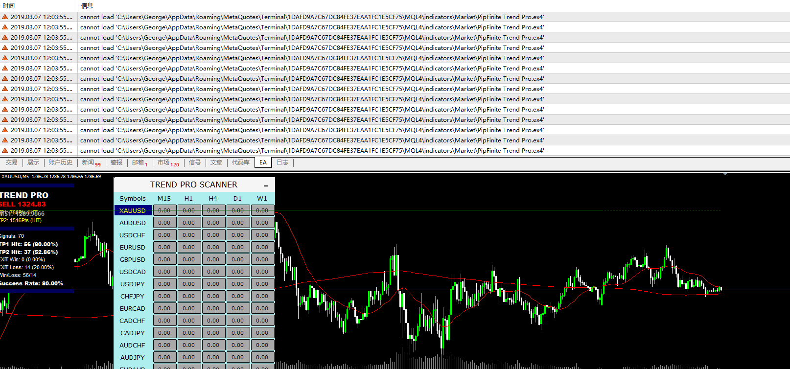Open XAUUSD W1 scanner cell
Image resolution: width=790 pixels, height=369 pixels.
pyautogui.click(x=262, y=210)
